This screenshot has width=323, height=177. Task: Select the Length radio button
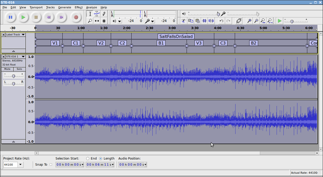(x=101, y=159)
